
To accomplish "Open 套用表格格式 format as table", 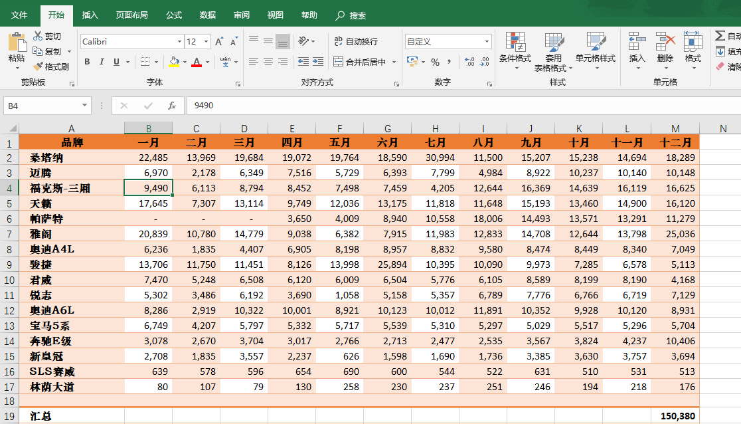I will click(x=553, y=52).
